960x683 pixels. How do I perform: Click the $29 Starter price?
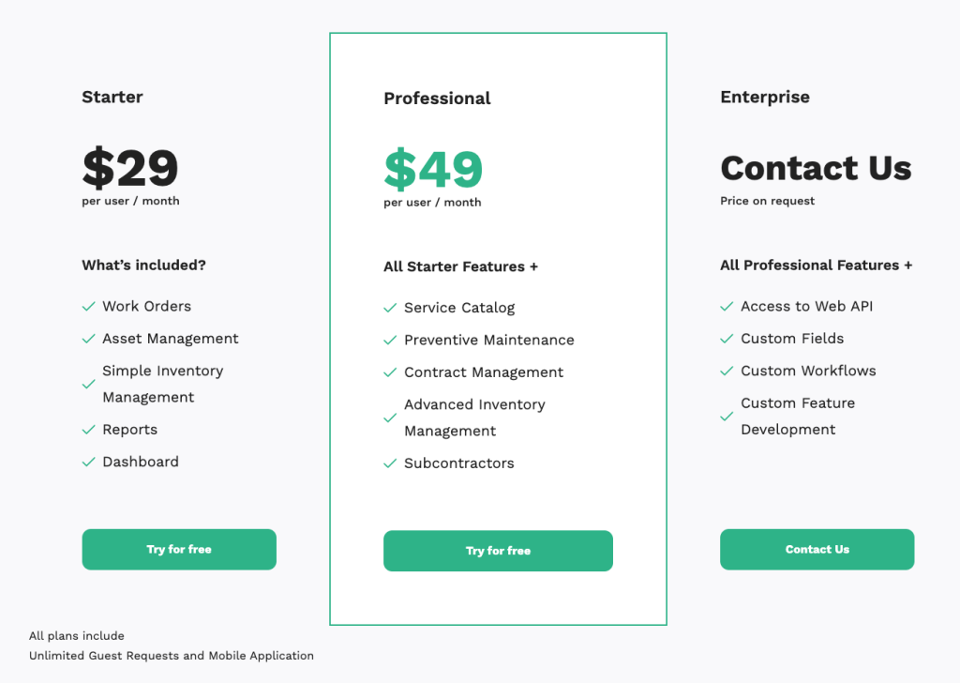tap(129, 169)
